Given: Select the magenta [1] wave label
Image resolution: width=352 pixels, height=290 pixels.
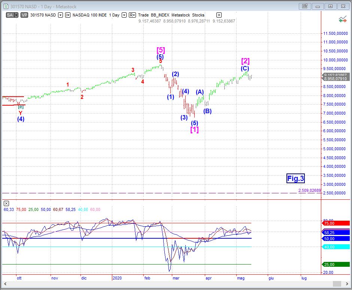Looking at the screenshot, I should click(x=194, y=130).
